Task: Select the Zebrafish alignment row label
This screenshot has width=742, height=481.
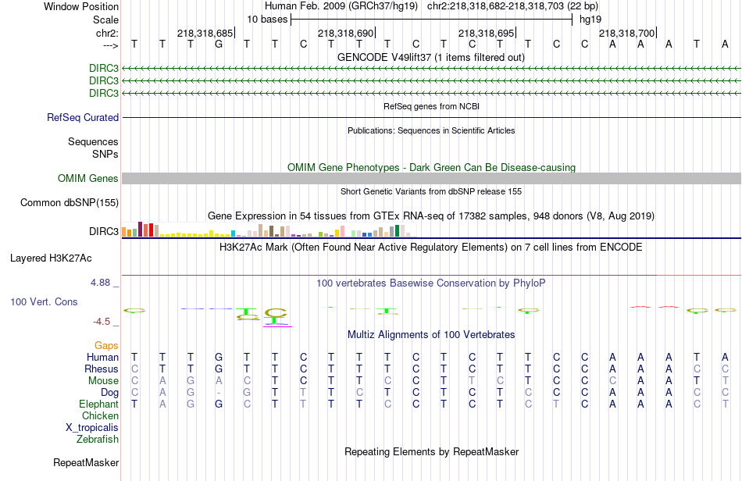Action: 97,440
